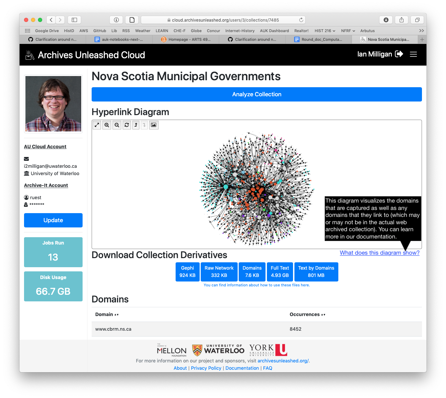Click the Jobs Run 13 card
The width and height of the screenshot is (446, 398).
[53, 252]
